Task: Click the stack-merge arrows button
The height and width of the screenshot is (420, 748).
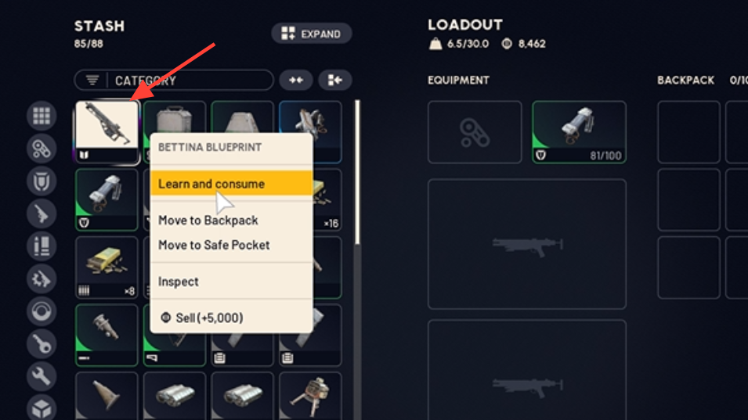Action: tap(296, 80)
